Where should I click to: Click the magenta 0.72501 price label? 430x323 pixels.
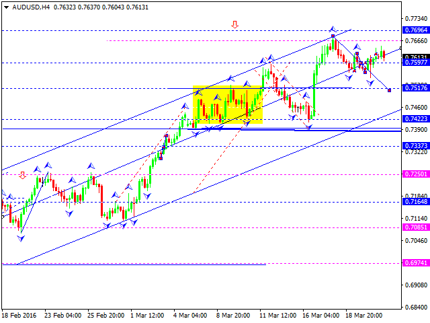pos(416,174)
